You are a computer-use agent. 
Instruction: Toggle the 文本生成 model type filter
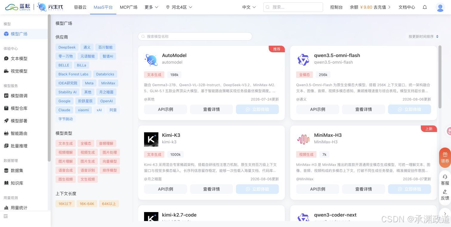click(66, 143)
